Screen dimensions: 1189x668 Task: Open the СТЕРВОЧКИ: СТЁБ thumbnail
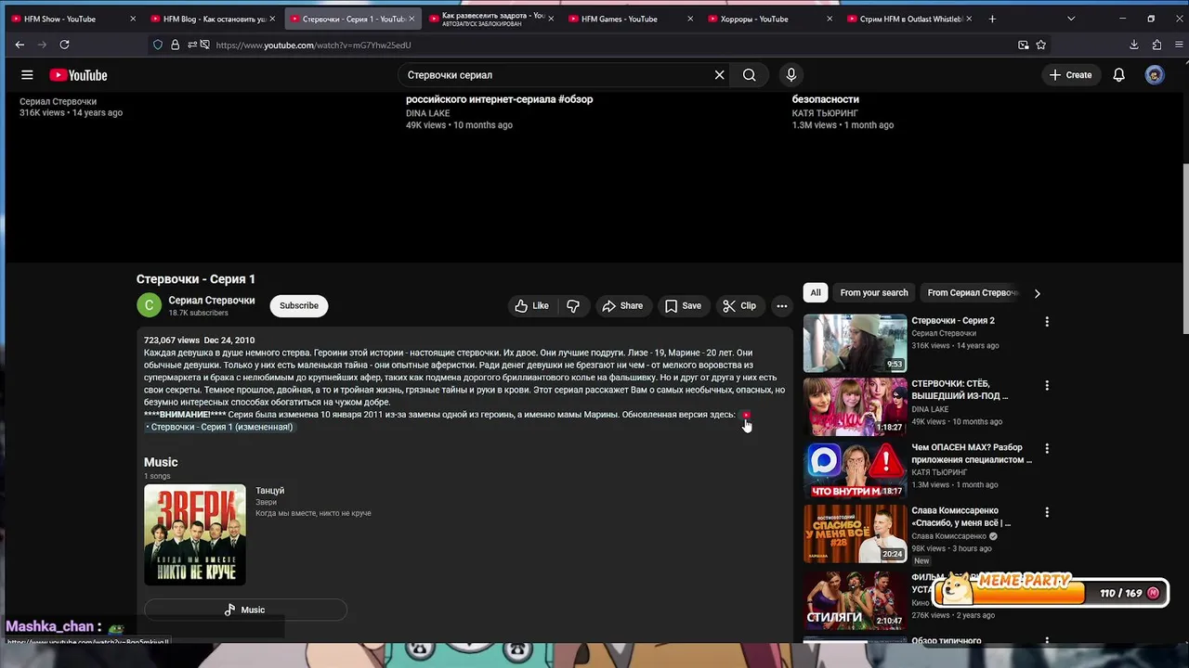click(855, 406)
